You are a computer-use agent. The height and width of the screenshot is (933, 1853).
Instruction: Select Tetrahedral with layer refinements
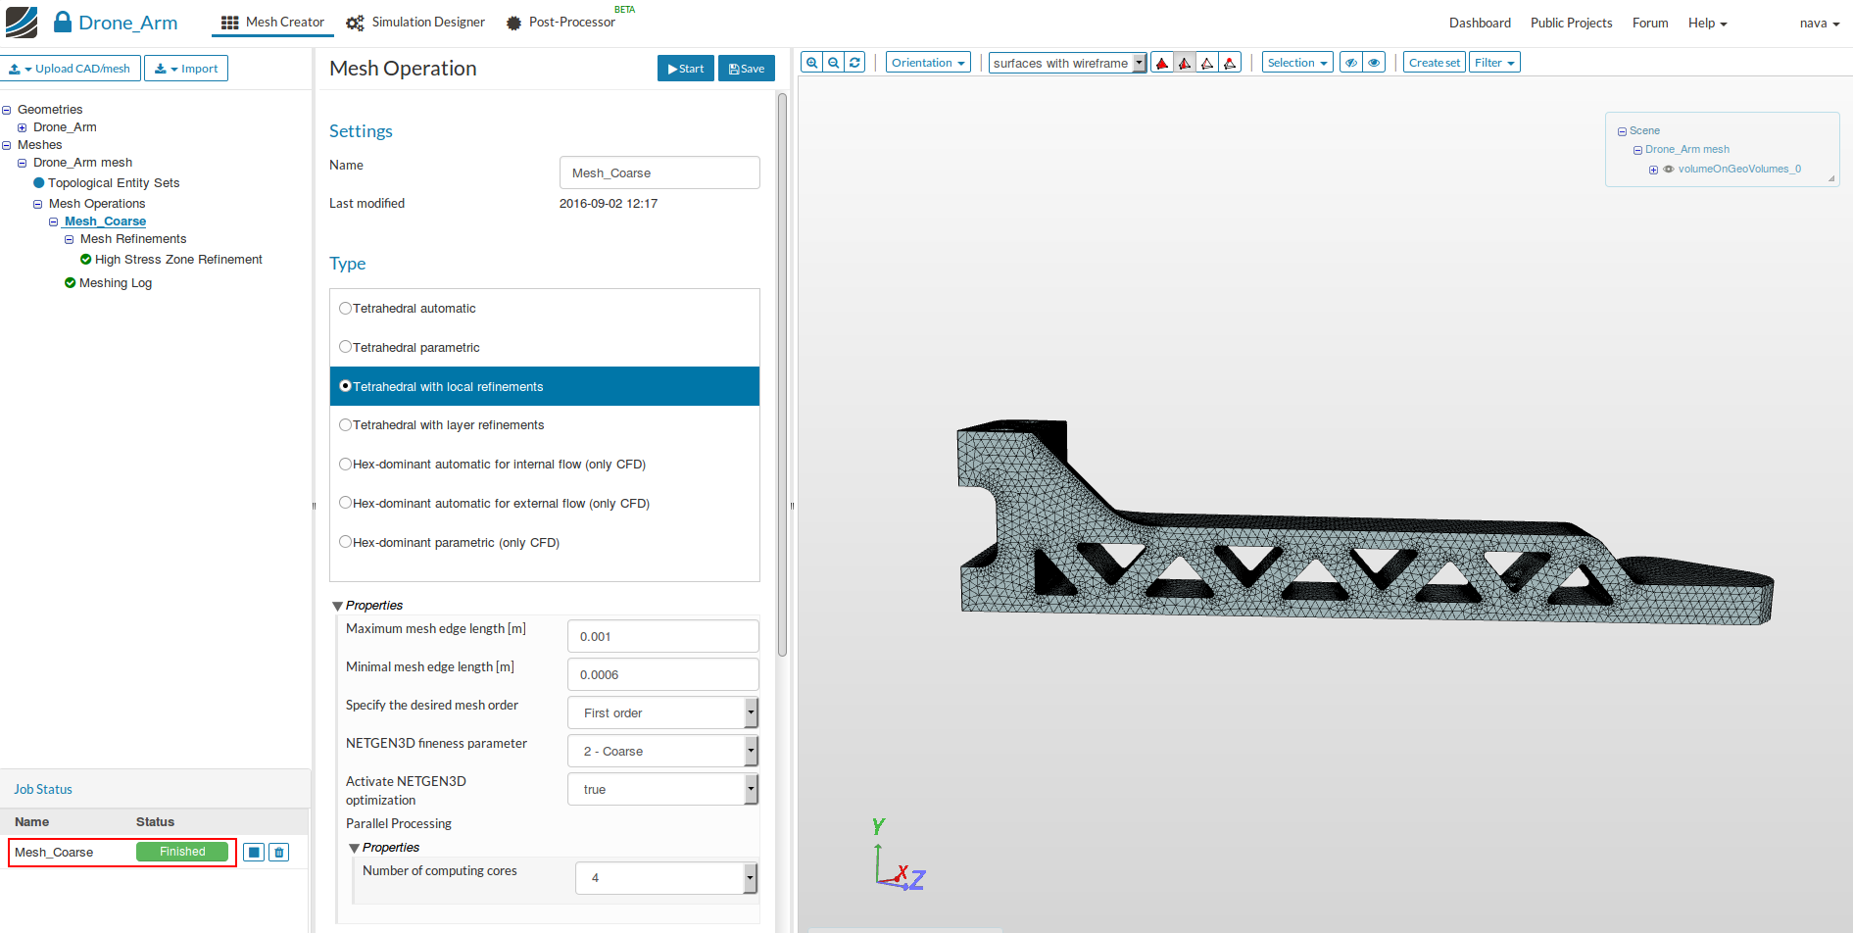[345, 425]
